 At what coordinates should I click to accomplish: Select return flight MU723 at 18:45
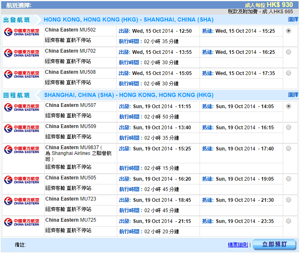(289, 200)
